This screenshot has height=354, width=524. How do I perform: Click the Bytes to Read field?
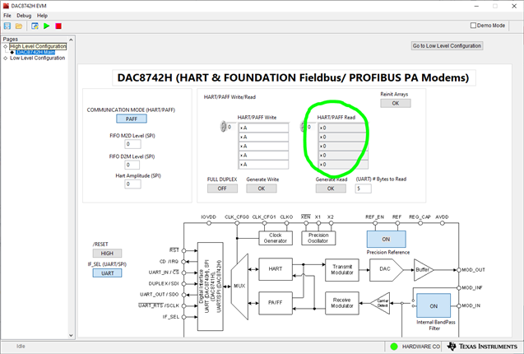[364, 189]
